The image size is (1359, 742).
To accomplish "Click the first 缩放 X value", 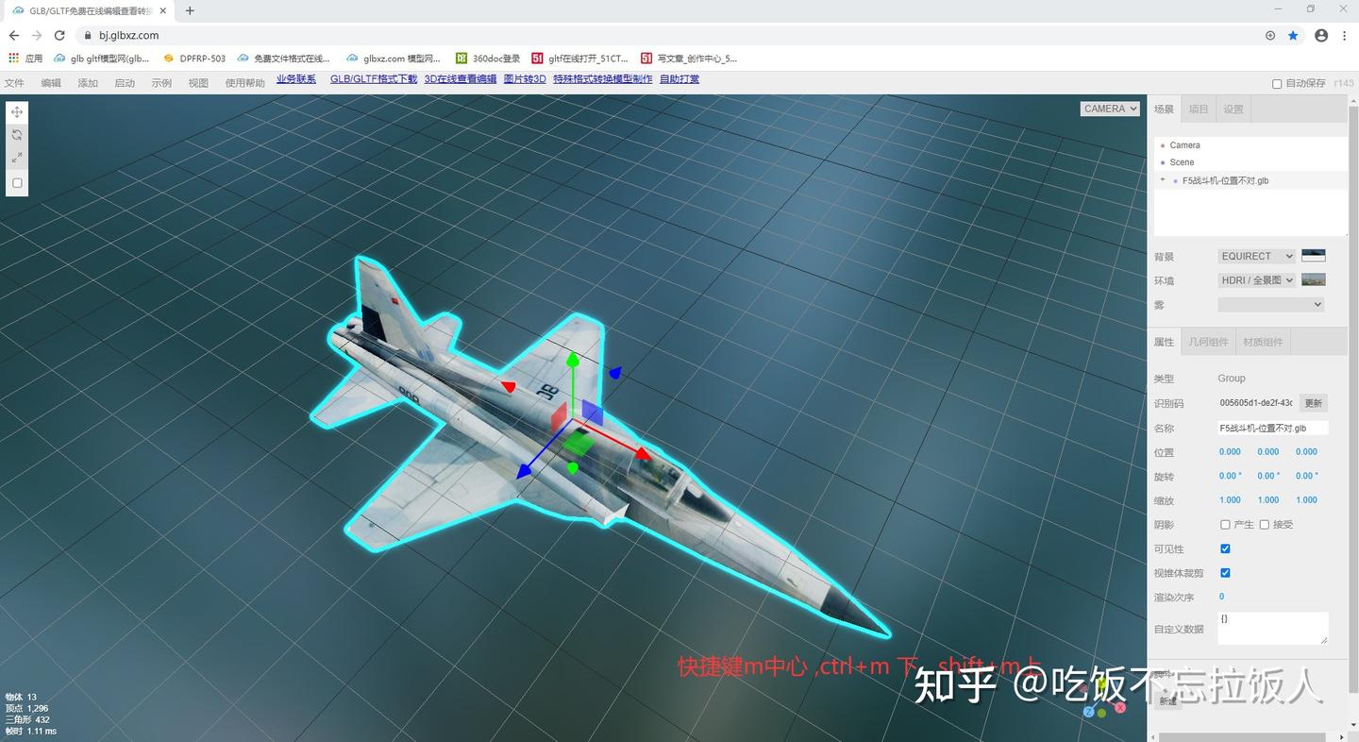I will 1231,500.
